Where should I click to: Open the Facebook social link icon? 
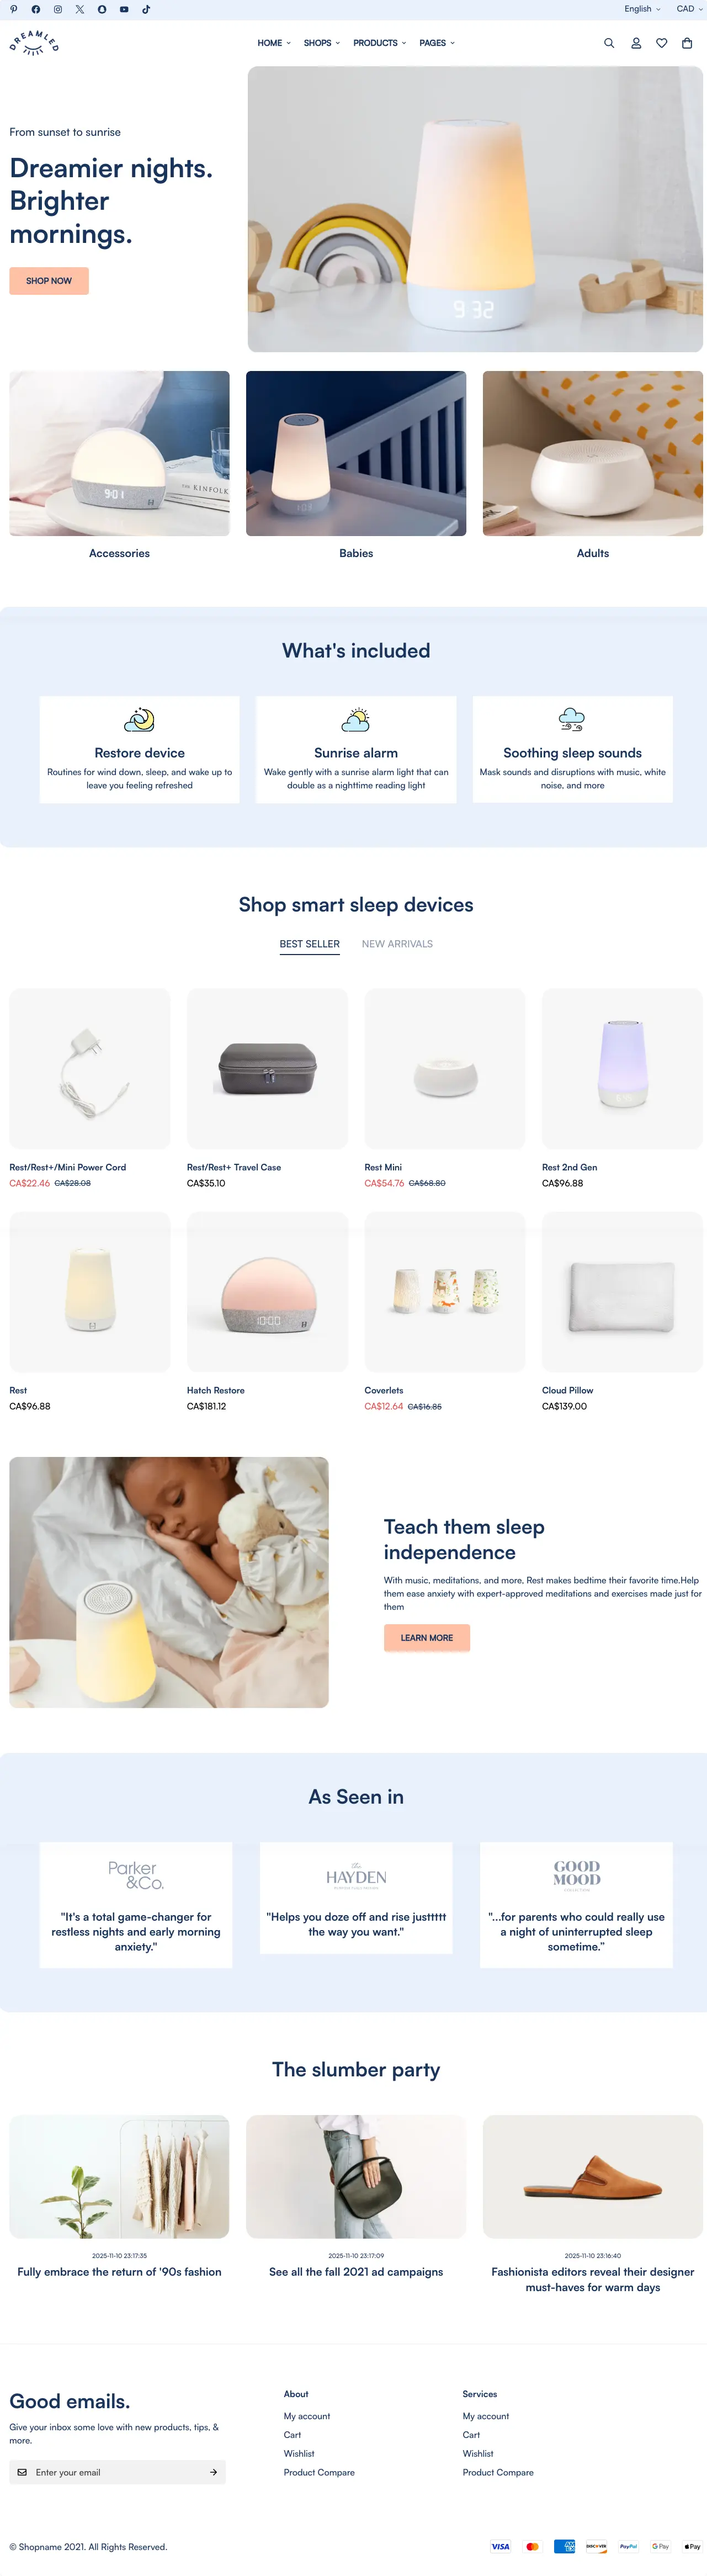[x=35, y=9]
